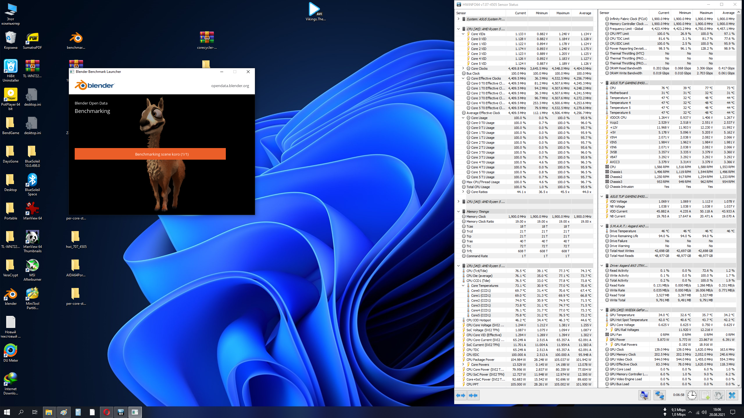Click HWiNFO shrink columns arrows button
Screen dimensions: 744x418
click(473, 395)
